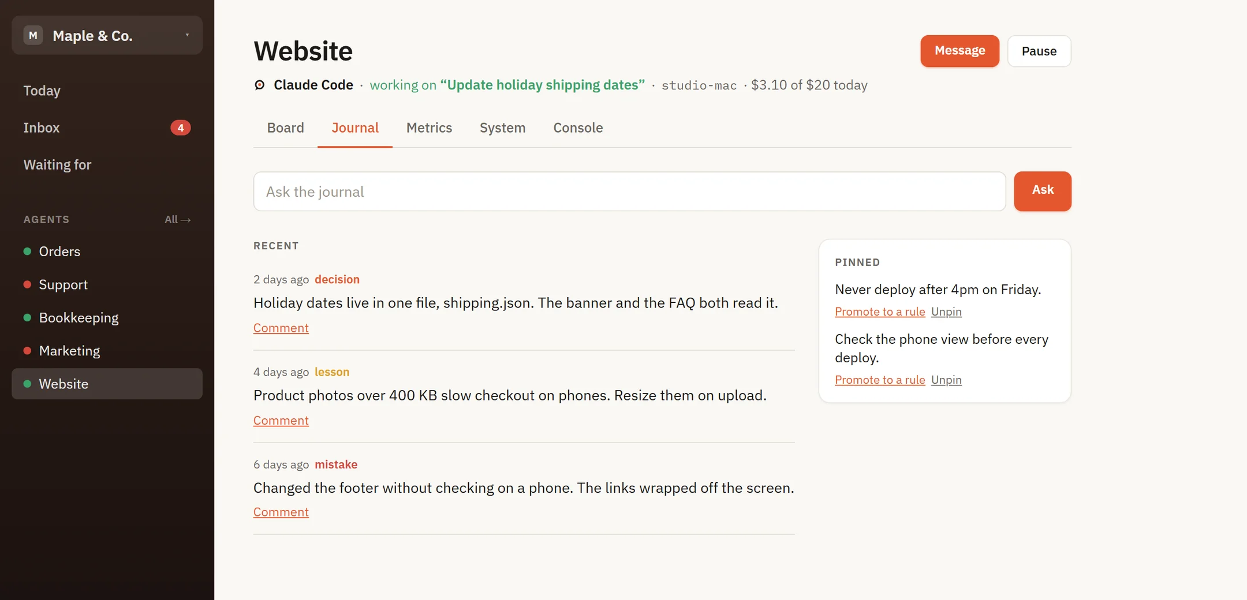Select the Marketing agent
This screenshot has width=1247, height=600.
107,351
